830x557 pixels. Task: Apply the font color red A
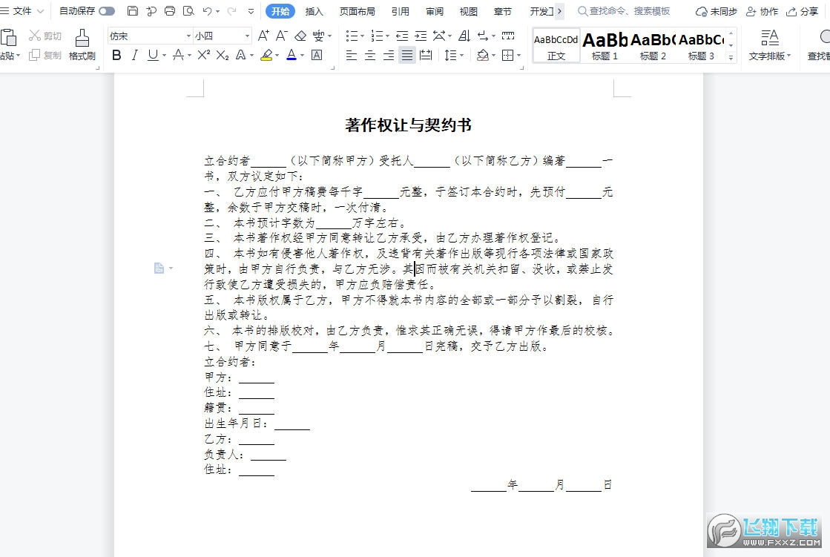(x=292, y=55)
